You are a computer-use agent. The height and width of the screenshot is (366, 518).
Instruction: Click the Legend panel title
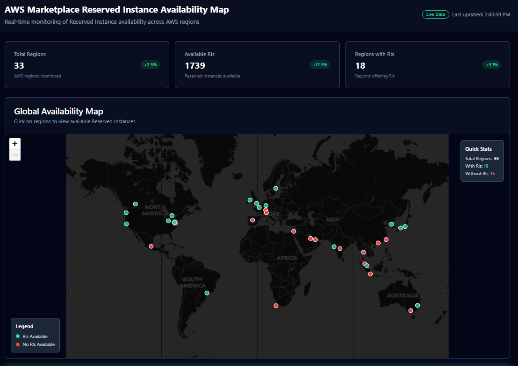click(x=24, y=326)
